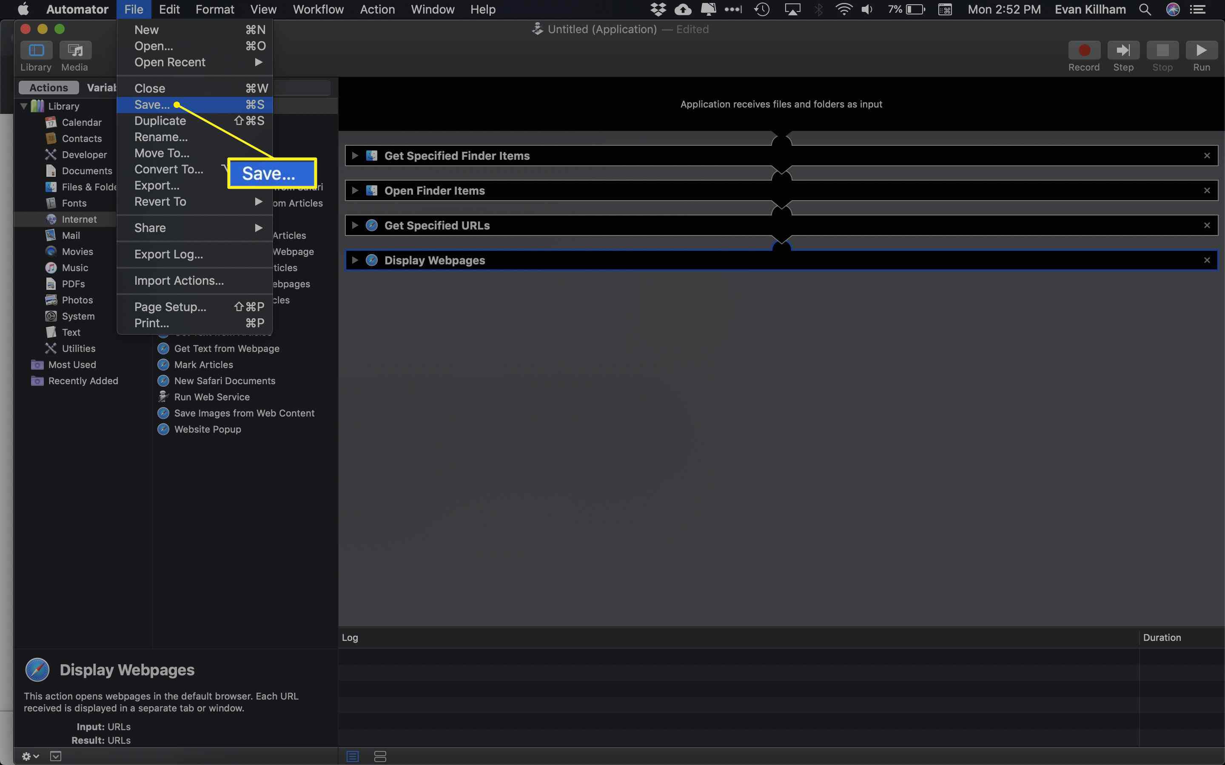
Task: Expand the Get Specified URLs action
Action: (x=355, y=226)
